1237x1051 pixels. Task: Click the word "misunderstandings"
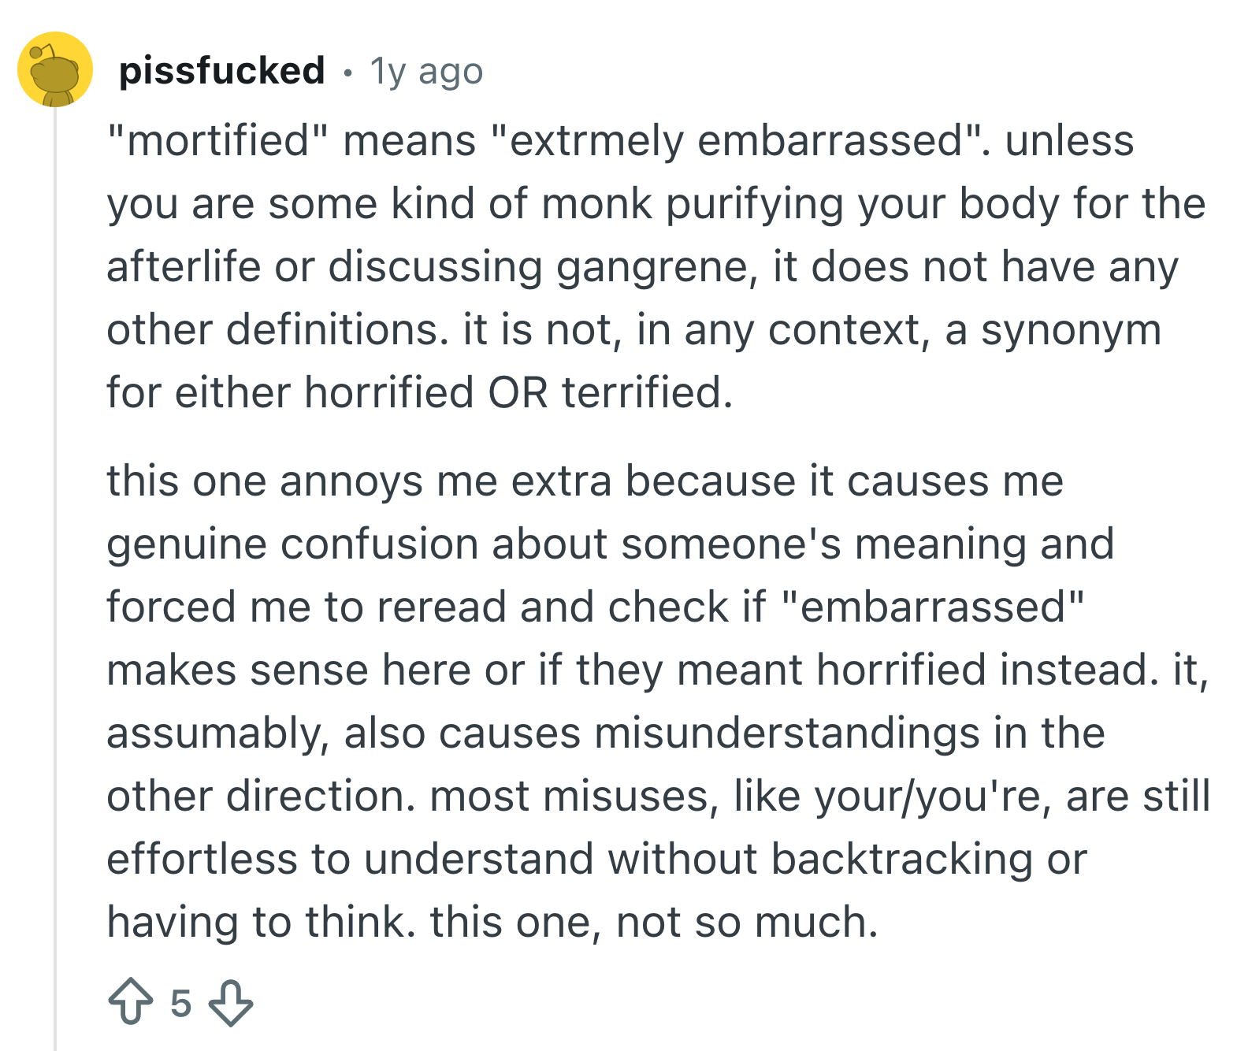pos(787,733)
